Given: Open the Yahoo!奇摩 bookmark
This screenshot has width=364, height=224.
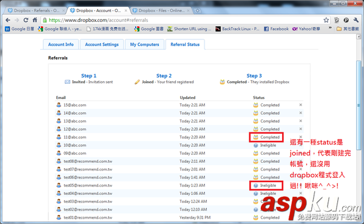Looking at the screenshot, I should click(306, 29).
